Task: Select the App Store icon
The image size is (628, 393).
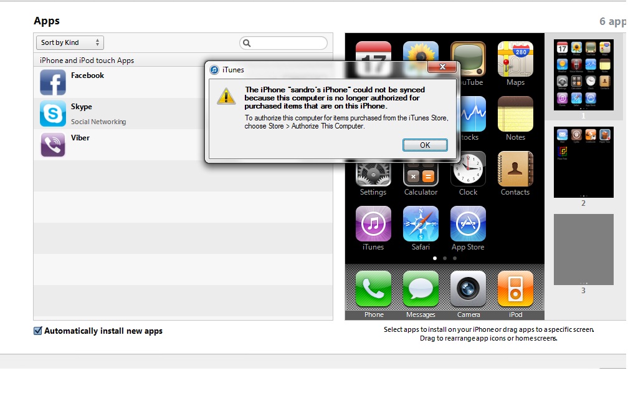Action: 468,224
